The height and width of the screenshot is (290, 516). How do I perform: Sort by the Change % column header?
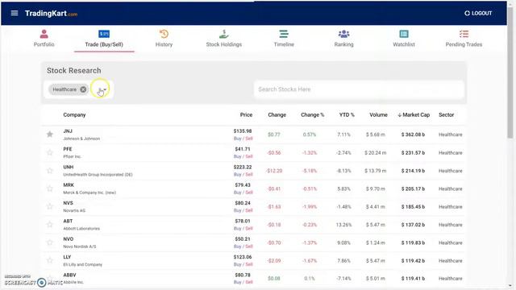tap(312, 114)
